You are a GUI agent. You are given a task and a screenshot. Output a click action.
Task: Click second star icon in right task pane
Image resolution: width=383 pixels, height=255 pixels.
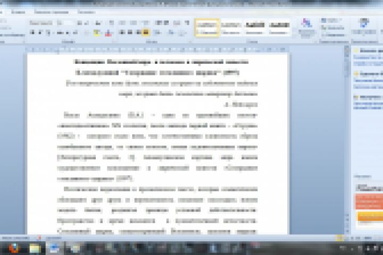[x=356, y=73]
